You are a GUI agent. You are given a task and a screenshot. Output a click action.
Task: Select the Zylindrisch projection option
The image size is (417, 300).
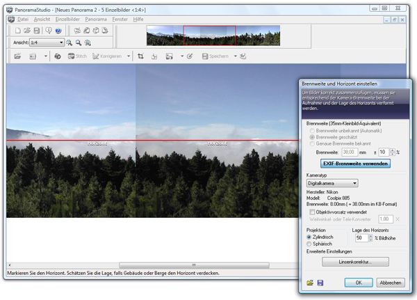point(309,237)
